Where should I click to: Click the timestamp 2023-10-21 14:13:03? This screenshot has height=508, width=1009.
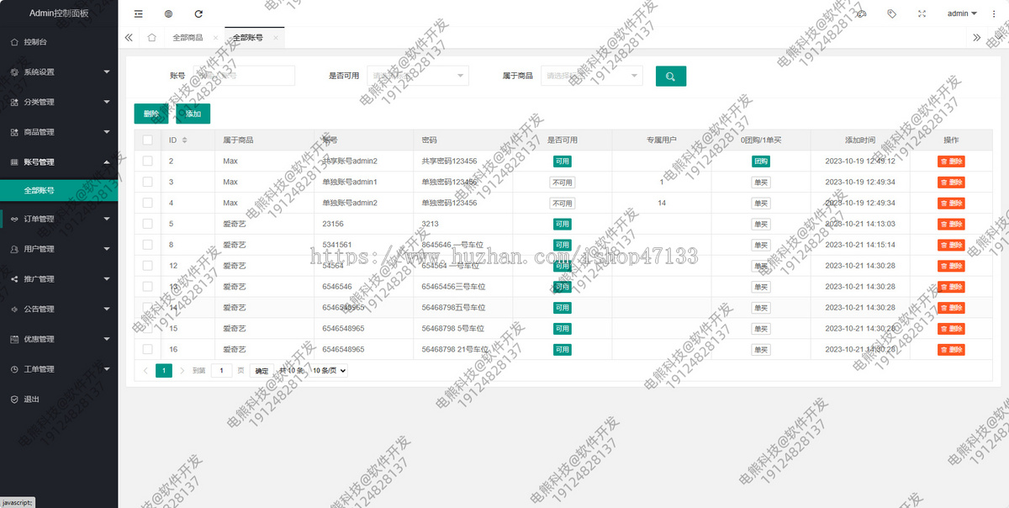pyautogui.click(x=860, y=224)
